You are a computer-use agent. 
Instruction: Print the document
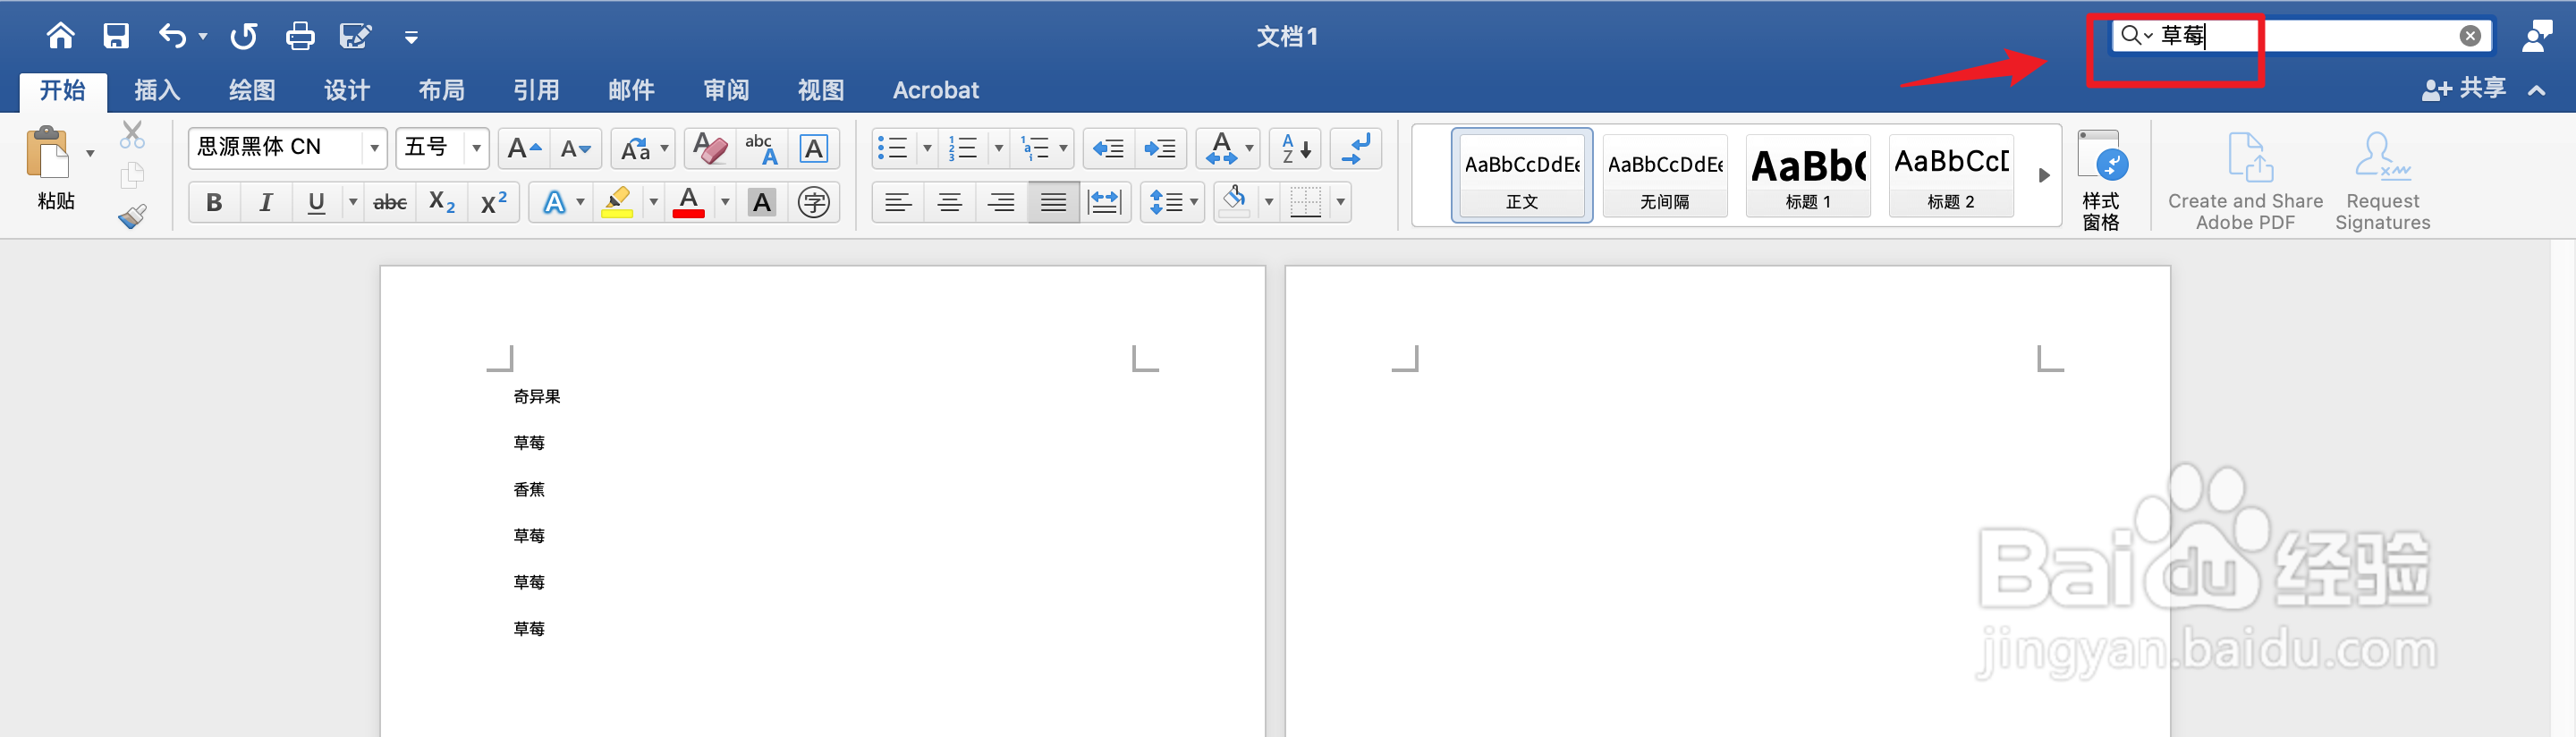click(x=300, y=36)
